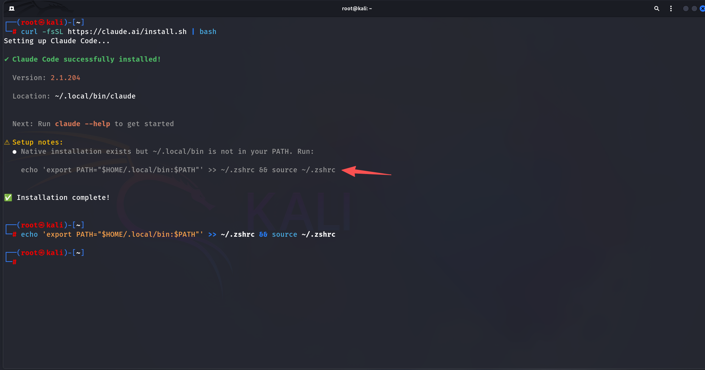Click the version number 2.1.204
This screenshot has width=705, height=370.
tap(66, 78)
